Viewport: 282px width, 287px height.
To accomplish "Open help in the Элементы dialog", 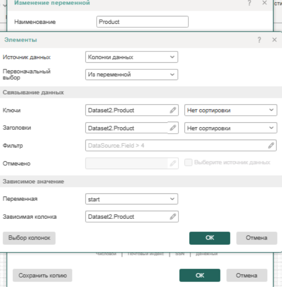I will click(x=259, y=40).
